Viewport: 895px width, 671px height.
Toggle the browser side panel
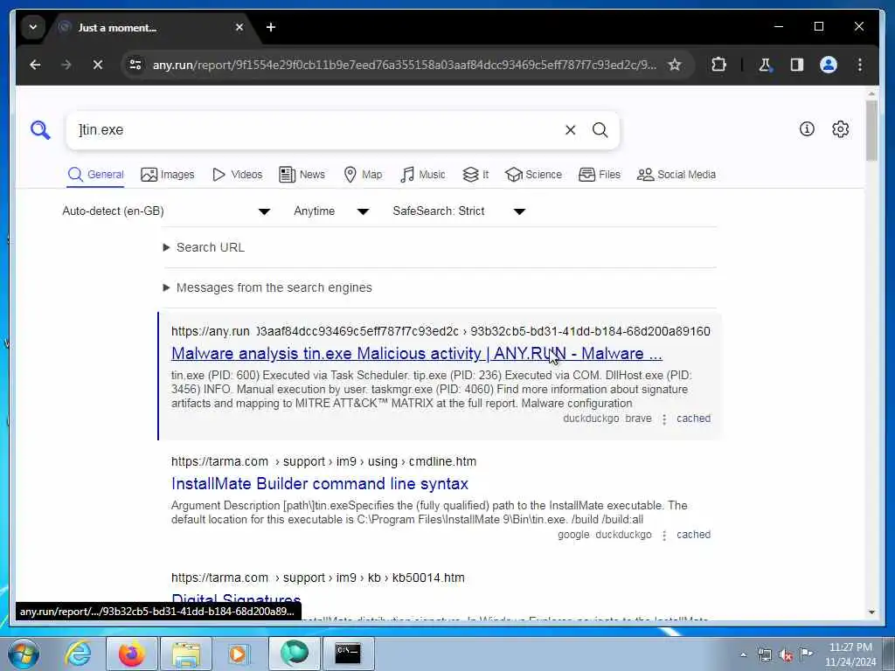coord(797,65)
